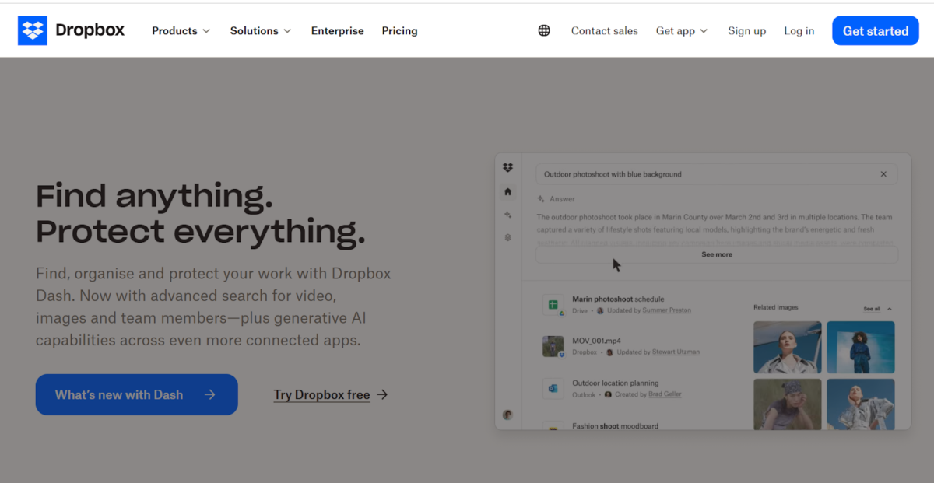Expand the Products dropdown menu
The width and height of the screenshot is (934, 483).
181,31
